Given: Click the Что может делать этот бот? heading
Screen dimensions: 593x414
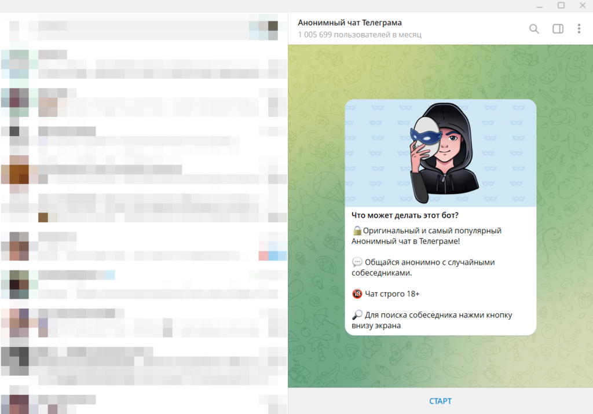Looking at the screenshot, I should pos(405,215).
